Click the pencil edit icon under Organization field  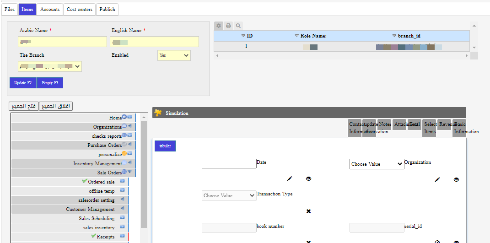point(437,180)
